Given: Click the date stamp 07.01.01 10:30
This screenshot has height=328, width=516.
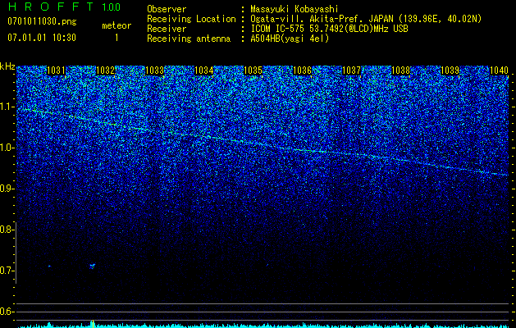Looking at the screenshot, I should (42, 38).
